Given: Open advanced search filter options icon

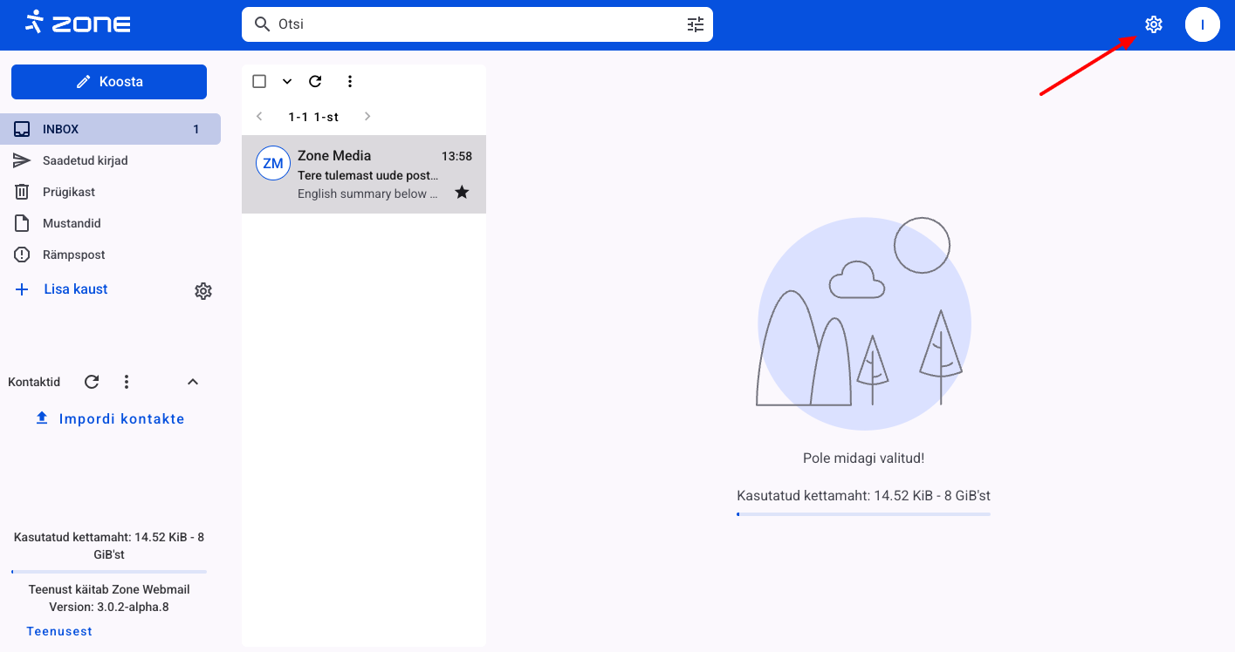Looking at the screenshot, I should coord(695,24).
